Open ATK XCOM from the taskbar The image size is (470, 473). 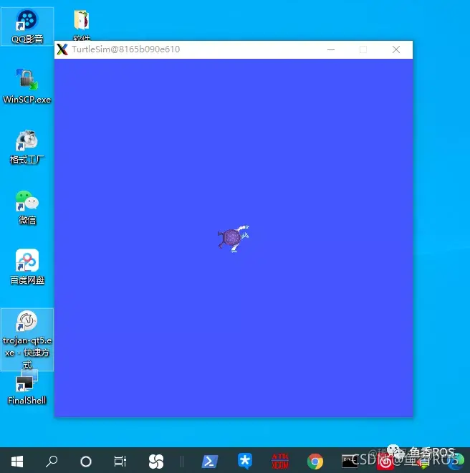tap(280, 462)
